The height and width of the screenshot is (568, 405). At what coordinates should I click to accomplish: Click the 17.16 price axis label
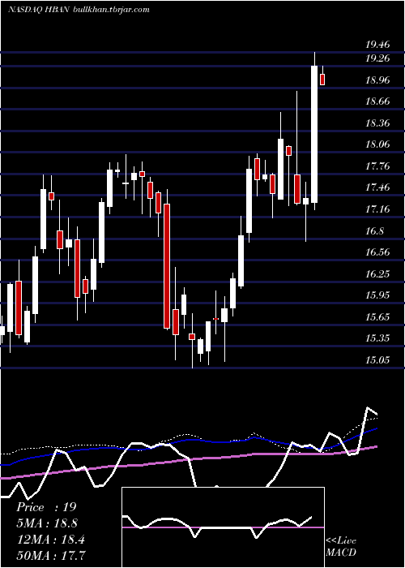click(x=377, y=209)
